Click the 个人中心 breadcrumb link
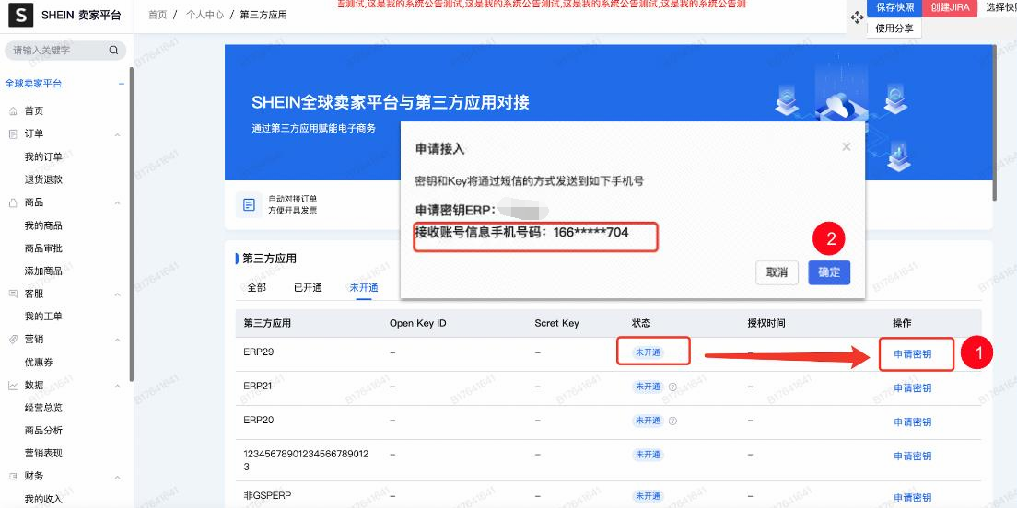 [205, 15]
